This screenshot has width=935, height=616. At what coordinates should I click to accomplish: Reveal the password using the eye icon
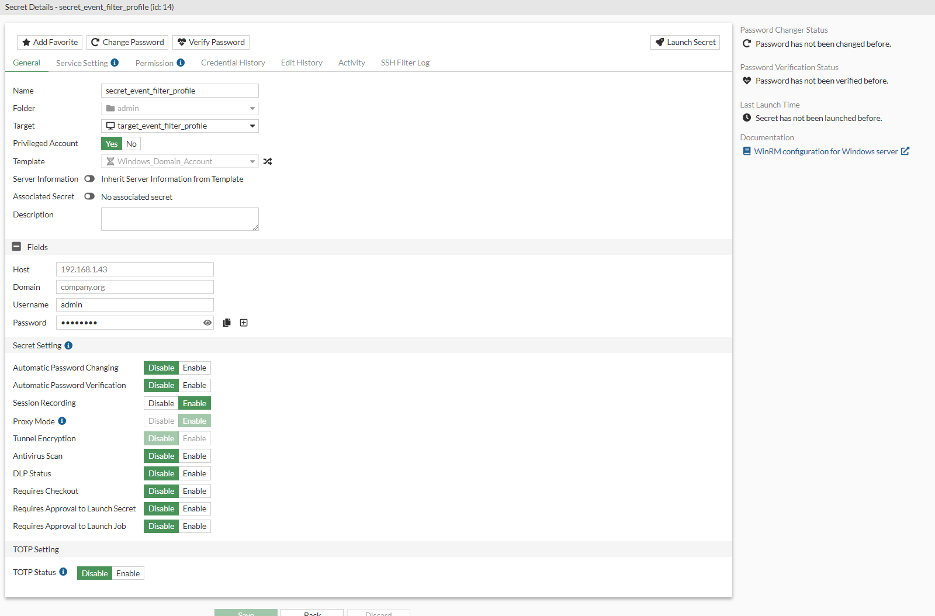pos(207,322)
